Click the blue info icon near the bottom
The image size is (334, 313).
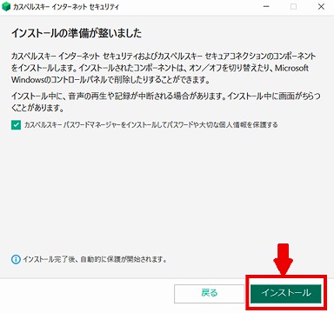pos(16,259)
